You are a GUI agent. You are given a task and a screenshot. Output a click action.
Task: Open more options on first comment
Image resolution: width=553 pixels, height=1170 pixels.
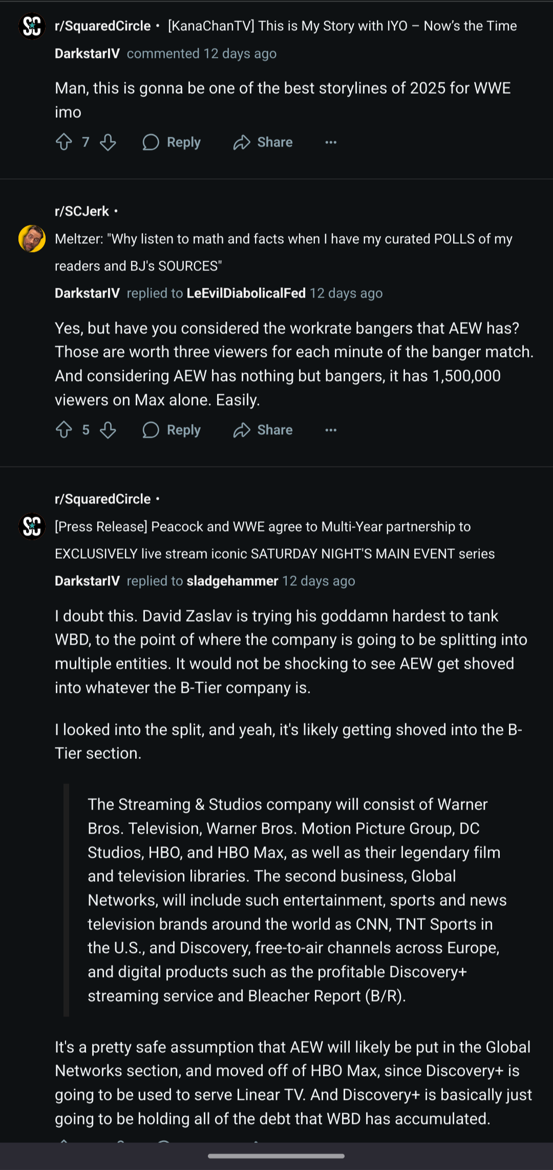click(331, 142)
